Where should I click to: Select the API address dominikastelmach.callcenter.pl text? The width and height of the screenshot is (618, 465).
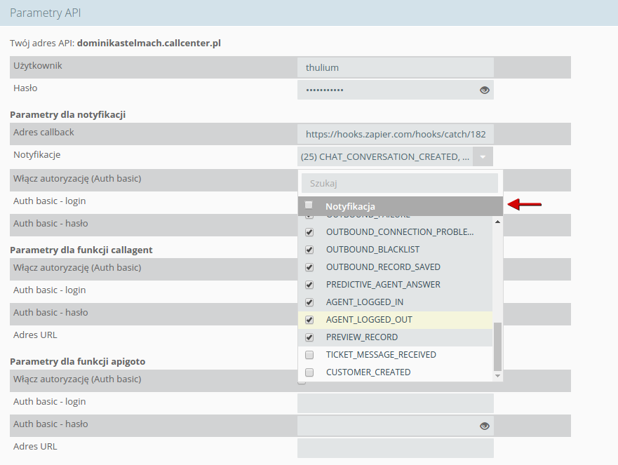click(x=149, y=43)
